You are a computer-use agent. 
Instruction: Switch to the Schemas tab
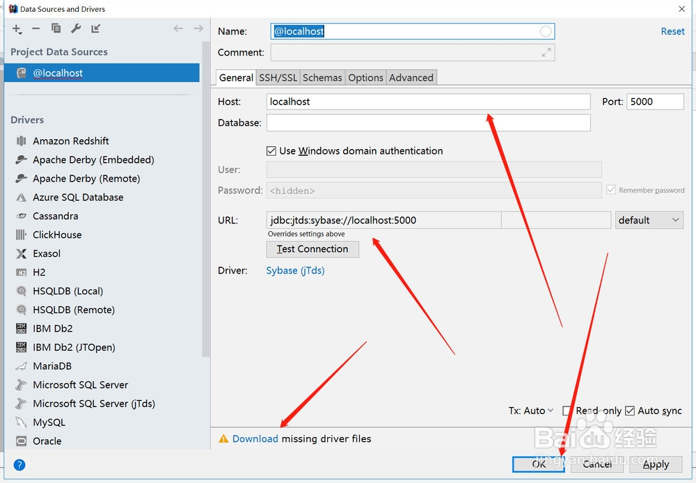[322, 78]
